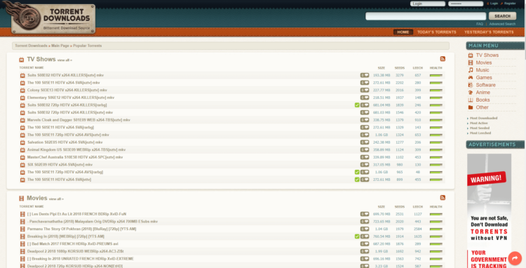This screenshot has height=268, width=526.
Task: Click the share floating button icon
Action: [x=515, y=258]
